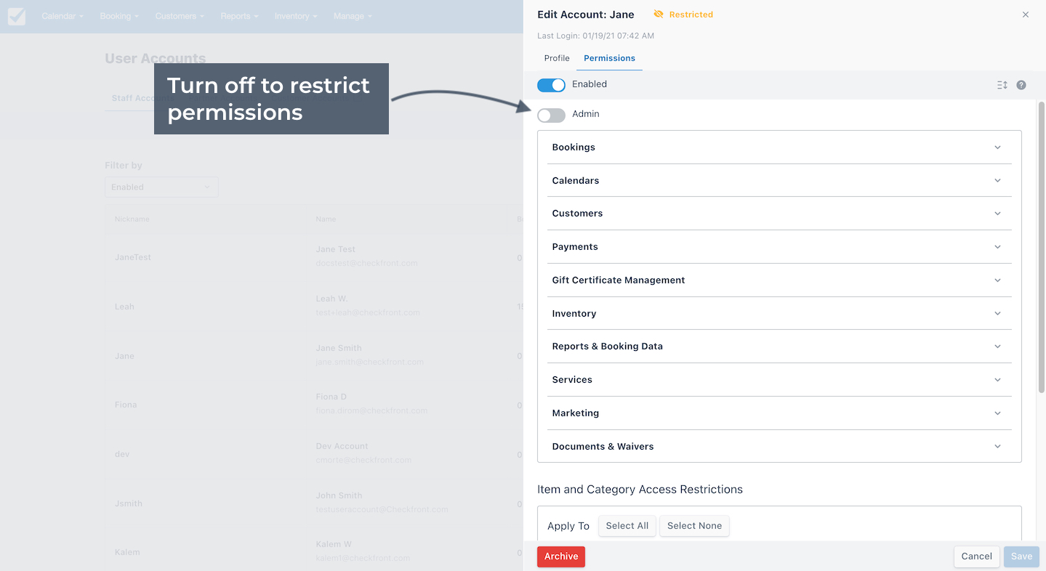Expand the Calendars permissions section

point(779,180)
